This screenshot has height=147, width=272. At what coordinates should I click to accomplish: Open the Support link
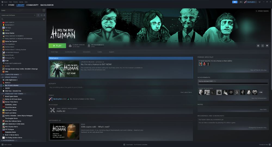click(x=112, y=52)
